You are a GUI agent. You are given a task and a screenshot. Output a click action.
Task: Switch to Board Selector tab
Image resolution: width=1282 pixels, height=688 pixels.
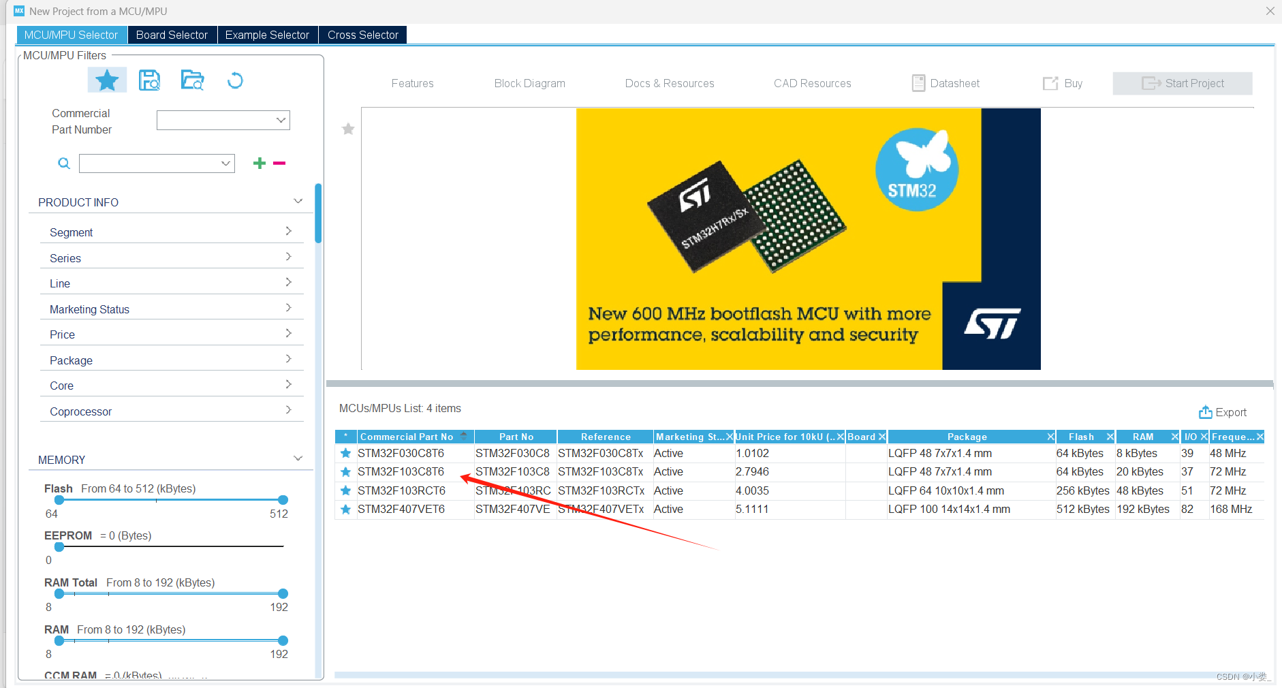pos(172,35)
